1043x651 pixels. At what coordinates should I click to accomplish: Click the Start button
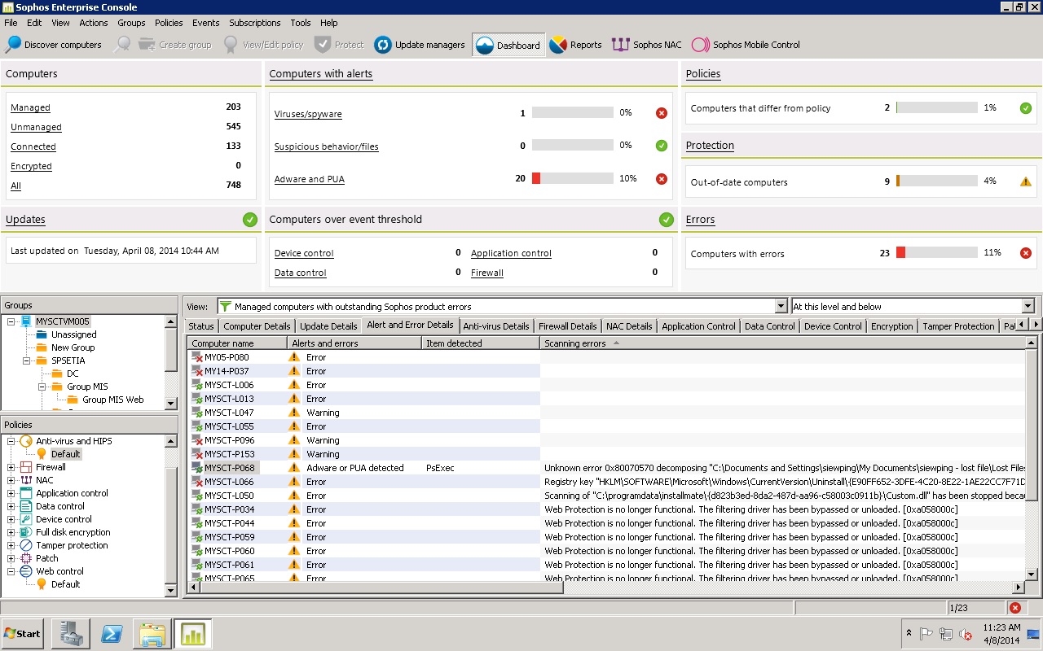(x=23, y=633)
